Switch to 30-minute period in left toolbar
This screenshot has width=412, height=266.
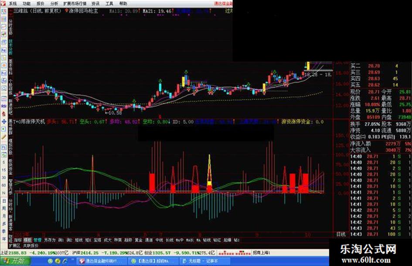[x=3, y=177]
